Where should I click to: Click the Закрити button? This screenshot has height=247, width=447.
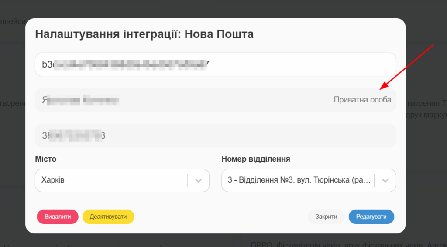(x=326, y=217)
